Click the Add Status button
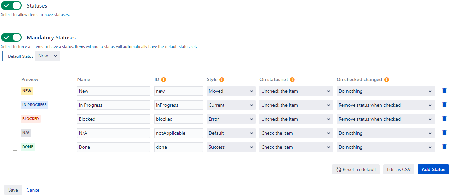This screenshot has height=196, width=450. point(433,169)
